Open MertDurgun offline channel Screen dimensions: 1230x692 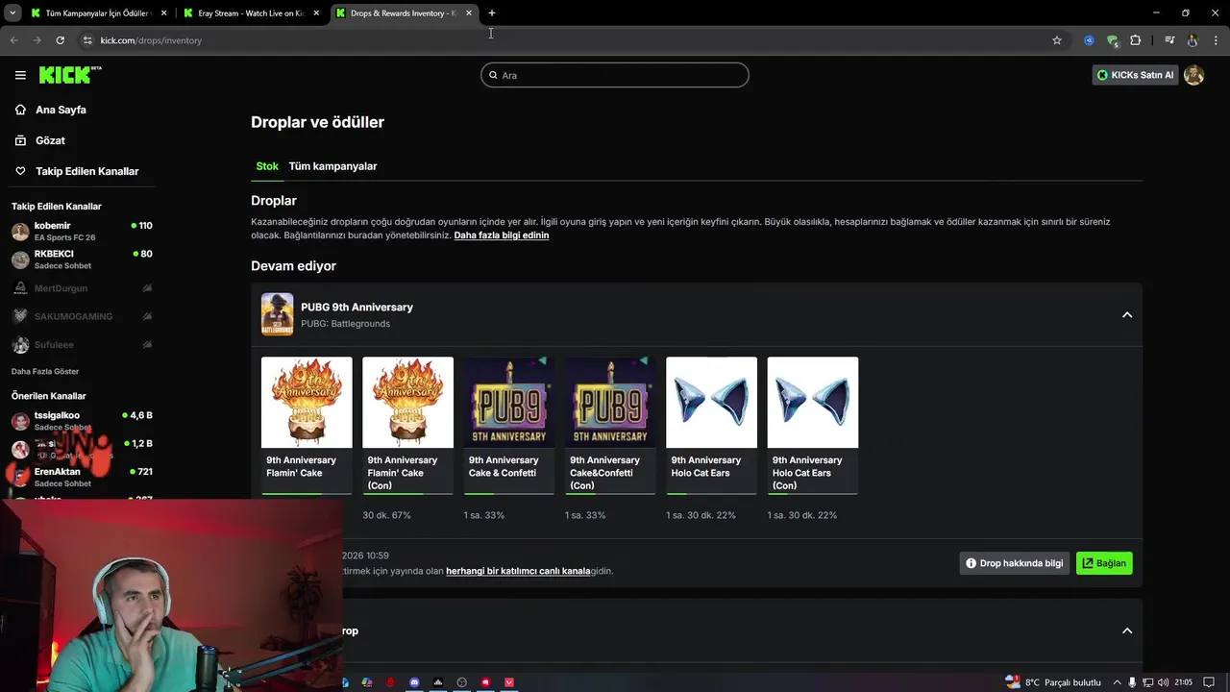(82, 288)
